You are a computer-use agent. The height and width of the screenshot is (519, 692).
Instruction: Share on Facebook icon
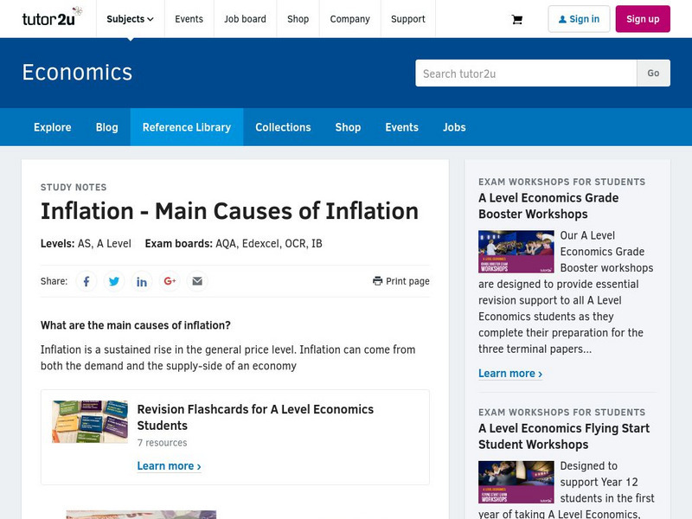pos(86,281)
